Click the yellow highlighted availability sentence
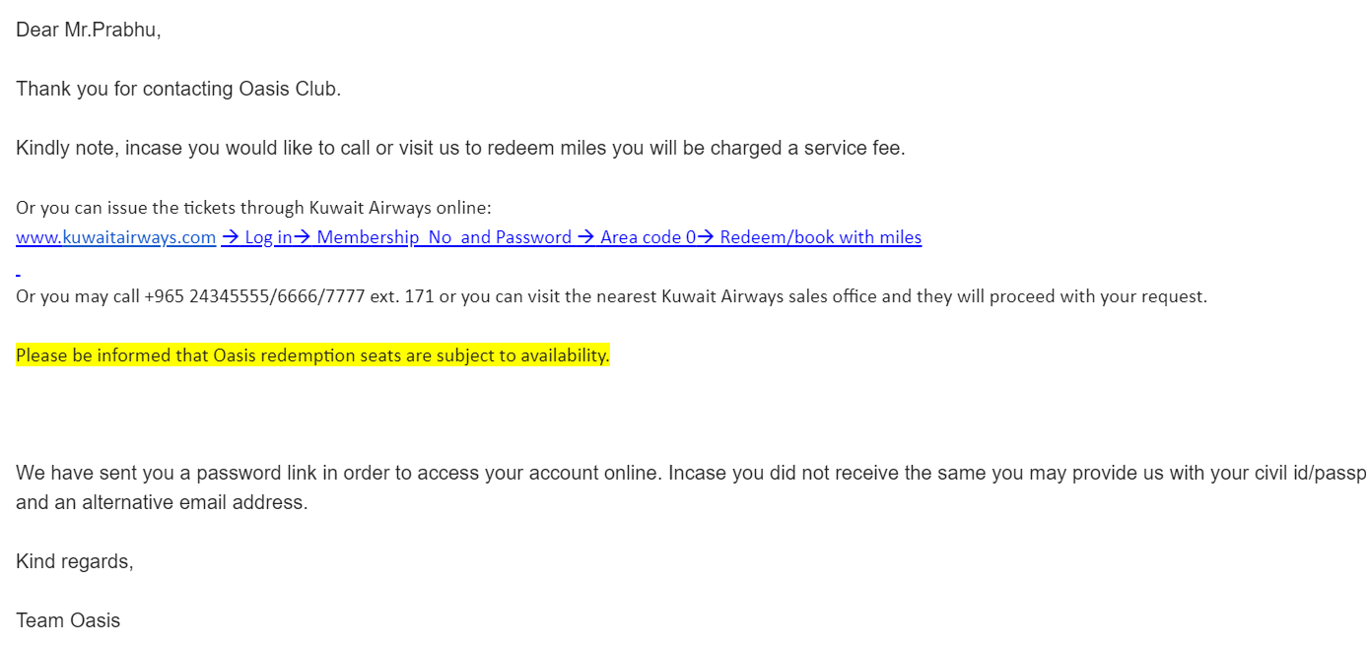This screenshot has width=1367, height=645. [x=312, y=355]
